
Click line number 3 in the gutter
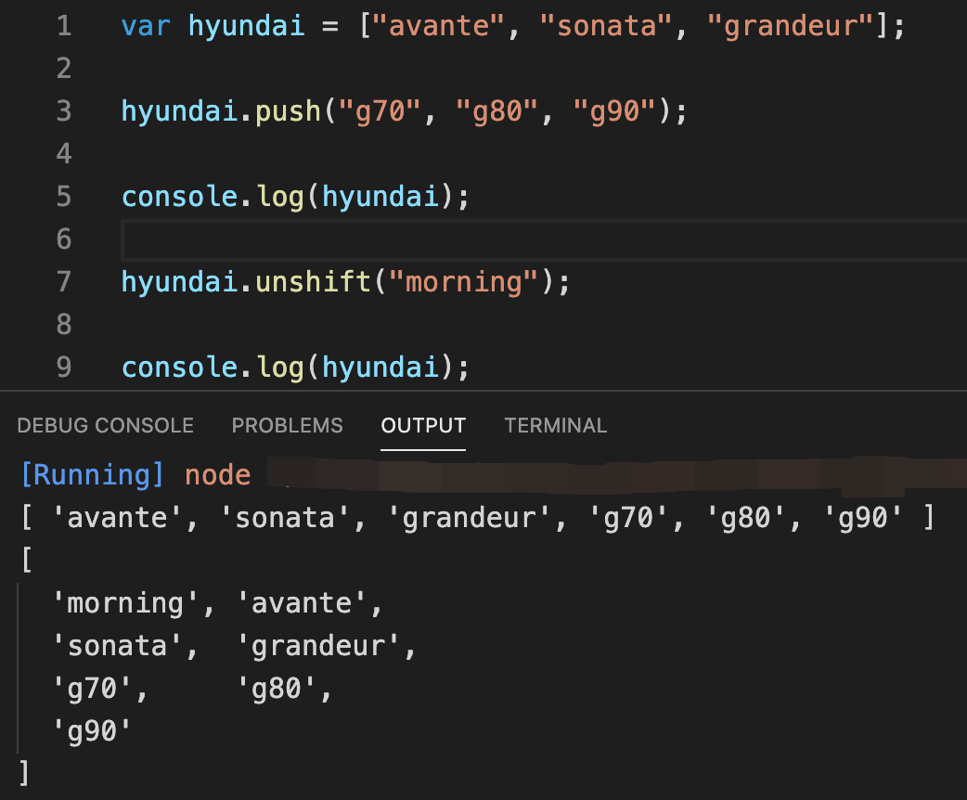tap(64, 111)
